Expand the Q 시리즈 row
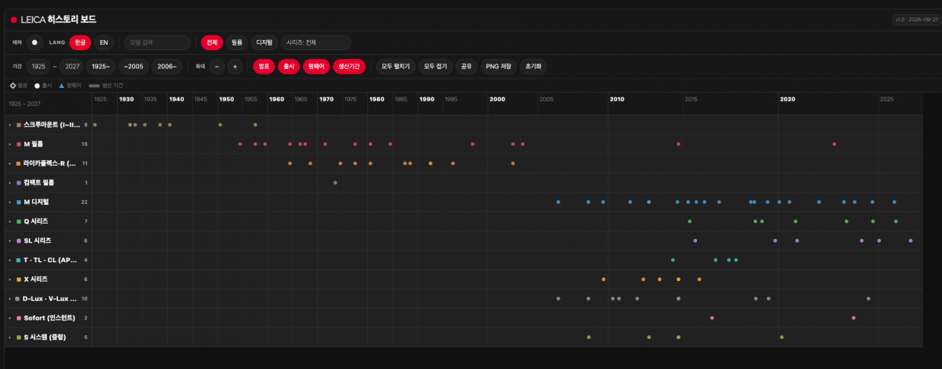Screen dimensions: 942x369 (10, 221)
